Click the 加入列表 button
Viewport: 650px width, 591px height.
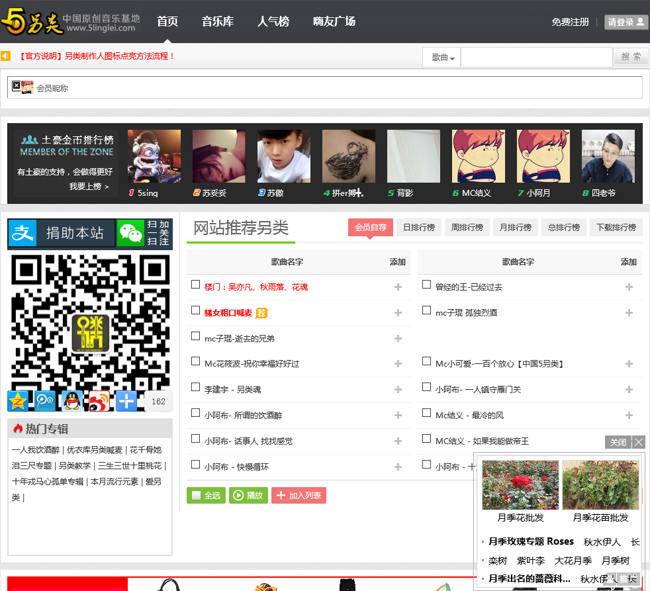coord(299,495)
